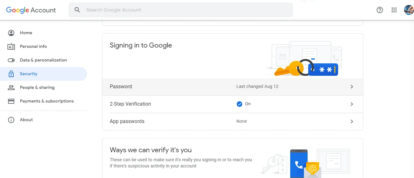Click the Personal info ID card icon
The height and width of the screenshot is (178, 414).
point(11,47)
